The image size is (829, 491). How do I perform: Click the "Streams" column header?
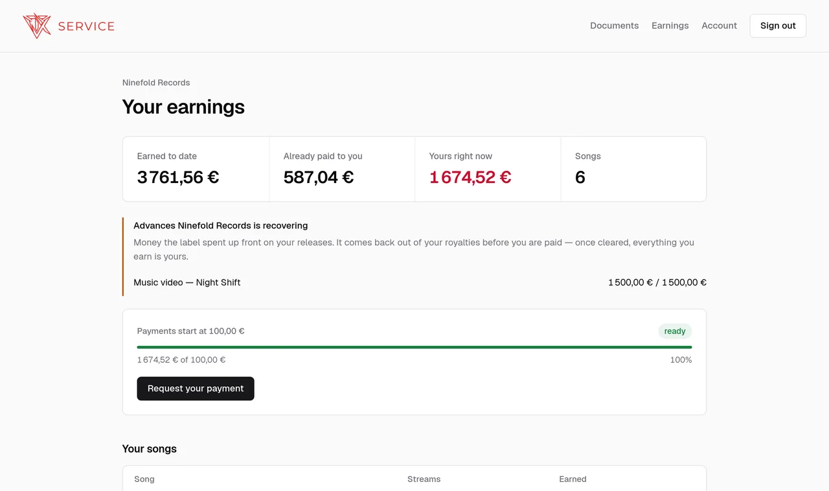coord(424,479)
